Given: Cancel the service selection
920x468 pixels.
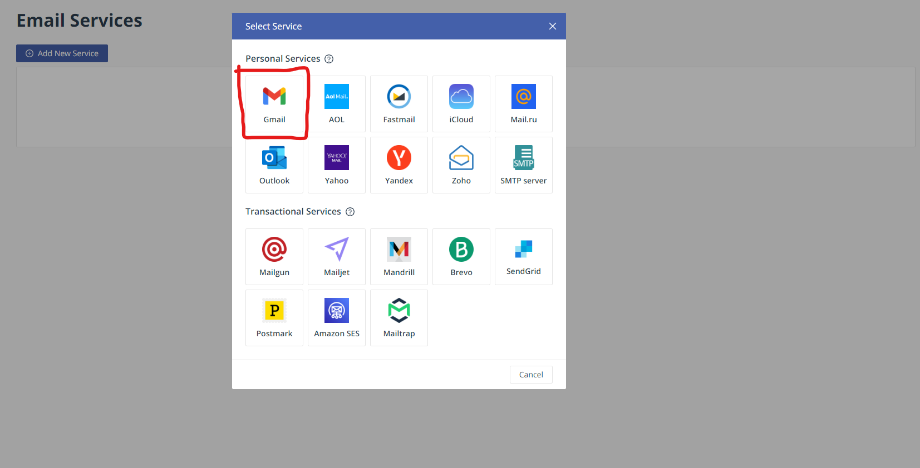Looking at the screenshot, I should pos(531,375).
